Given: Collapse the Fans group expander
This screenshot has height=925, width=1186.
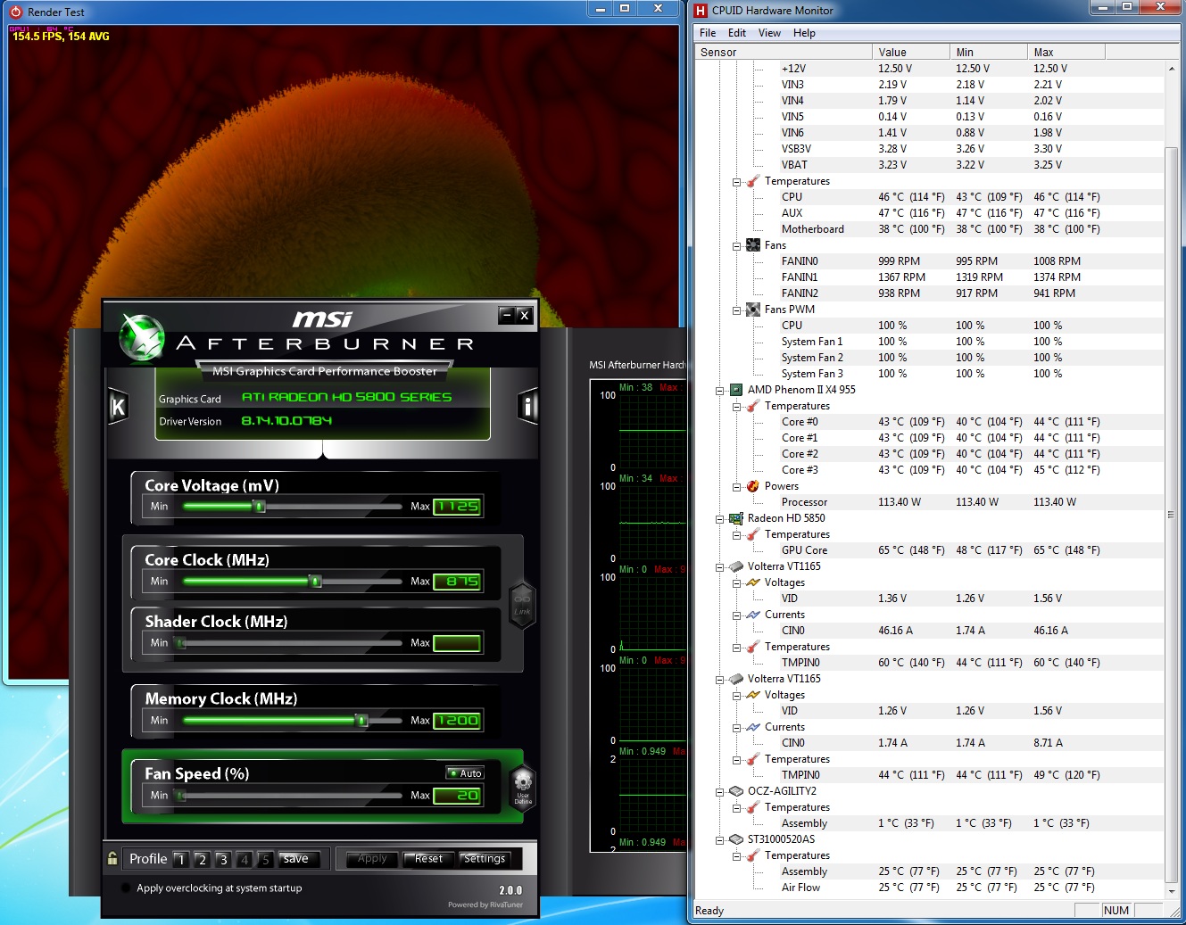Looking at the screenshot, I should 737,246.
